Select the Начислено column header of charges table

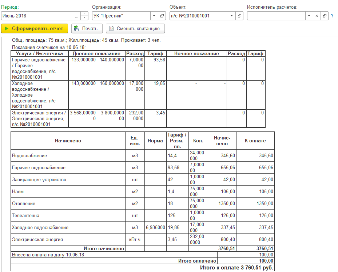click(x=68, y=141)
